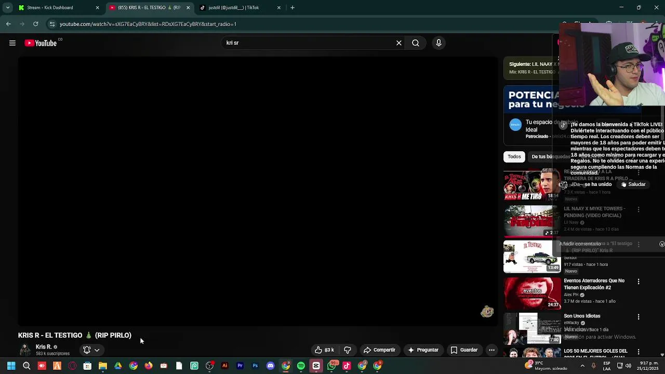Image resolution: width=665 pixels, height=374 pixels.
Task: Open options for Eventos Aterradores video
Action: pos(639,282)
